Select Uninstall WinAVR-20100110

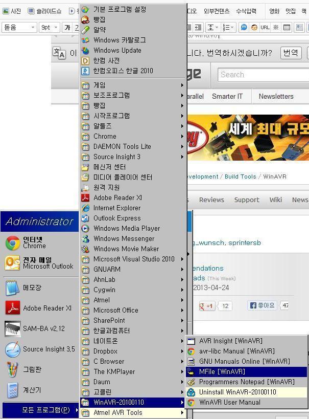coord(247,392)
